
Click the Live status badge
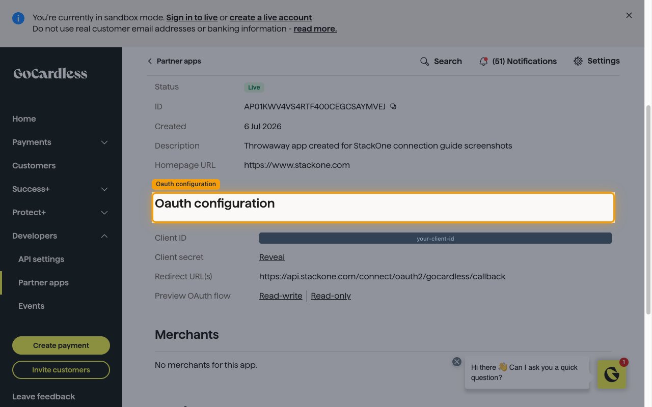[x=254, y=88]
